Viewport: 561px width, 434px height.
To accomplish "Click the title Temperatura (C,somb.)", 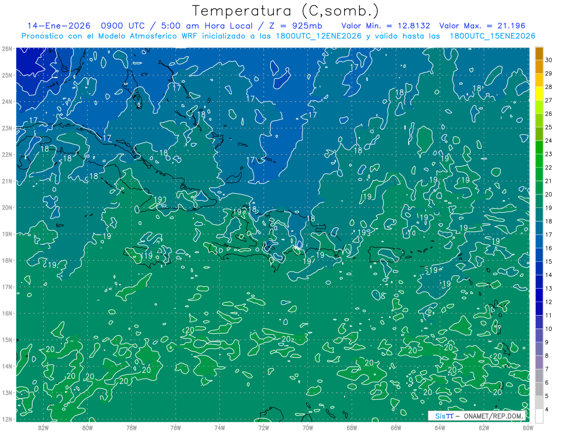I will [285, 11].
